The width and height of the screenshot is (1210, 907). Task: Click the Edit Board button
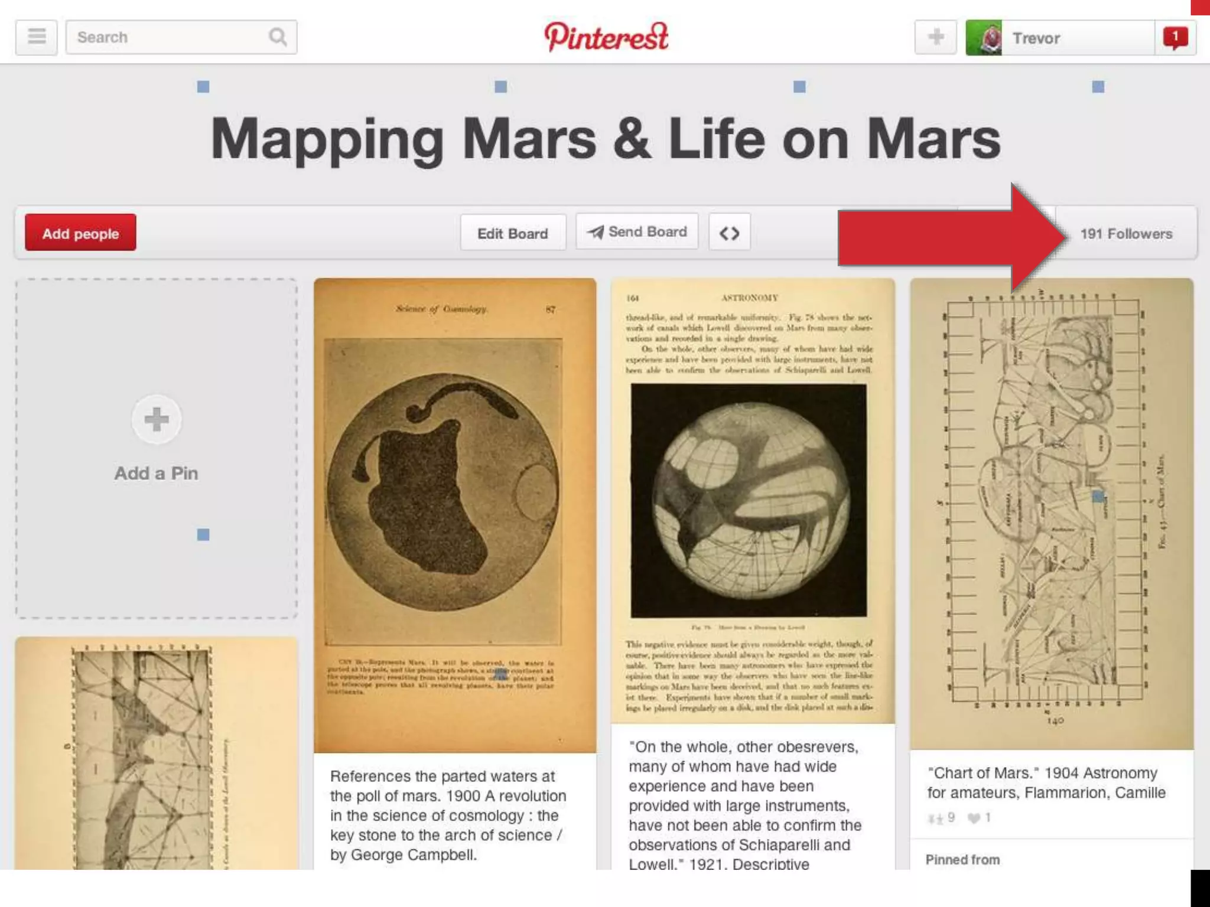coord(513,233)
